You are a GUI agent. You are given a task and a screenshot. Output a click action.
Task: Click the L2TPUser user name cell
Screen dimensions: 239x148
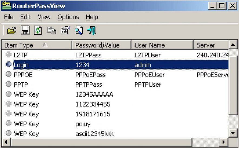click(148, 55)
